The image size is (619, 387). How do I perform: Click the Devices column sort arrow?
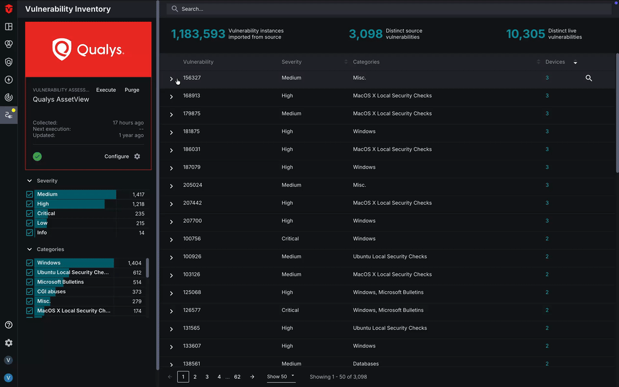(575, 62)
